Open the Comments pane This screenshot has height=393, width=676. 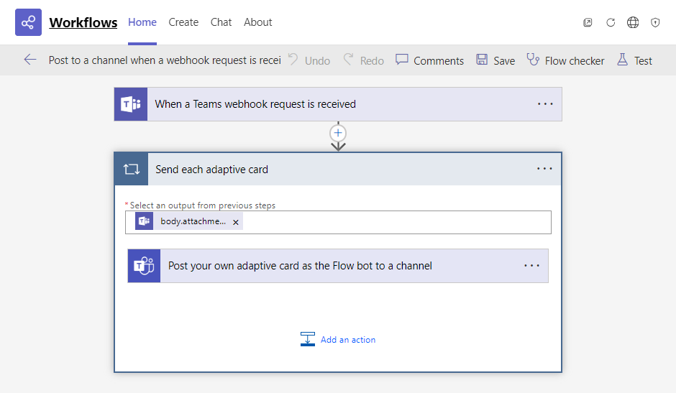click(429, 60)
